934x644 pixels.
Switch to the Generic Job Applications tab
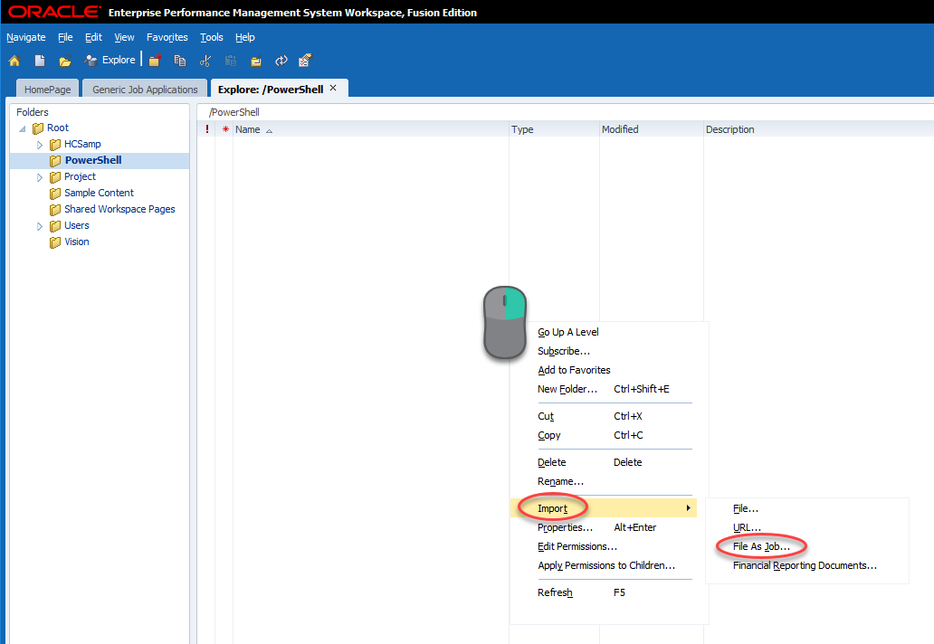145,90
